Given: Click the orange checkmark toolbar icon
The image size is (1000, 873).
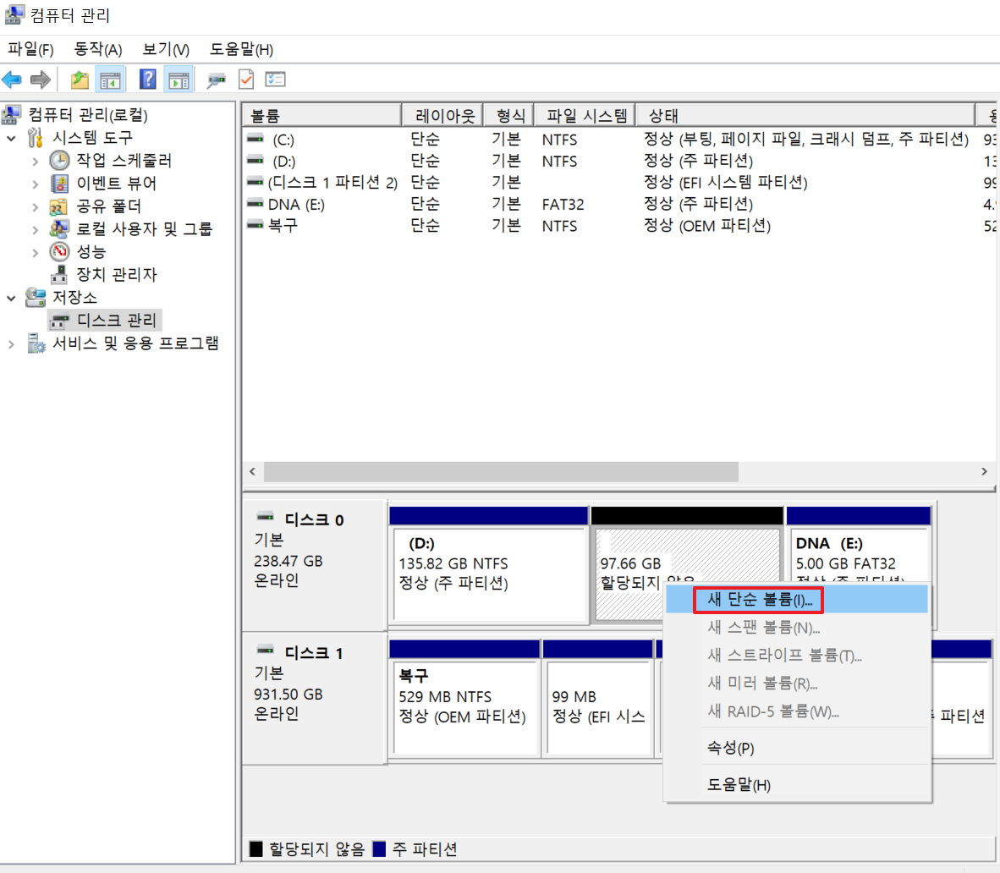Looking at the screenshot, I should (x=247, y=79).
